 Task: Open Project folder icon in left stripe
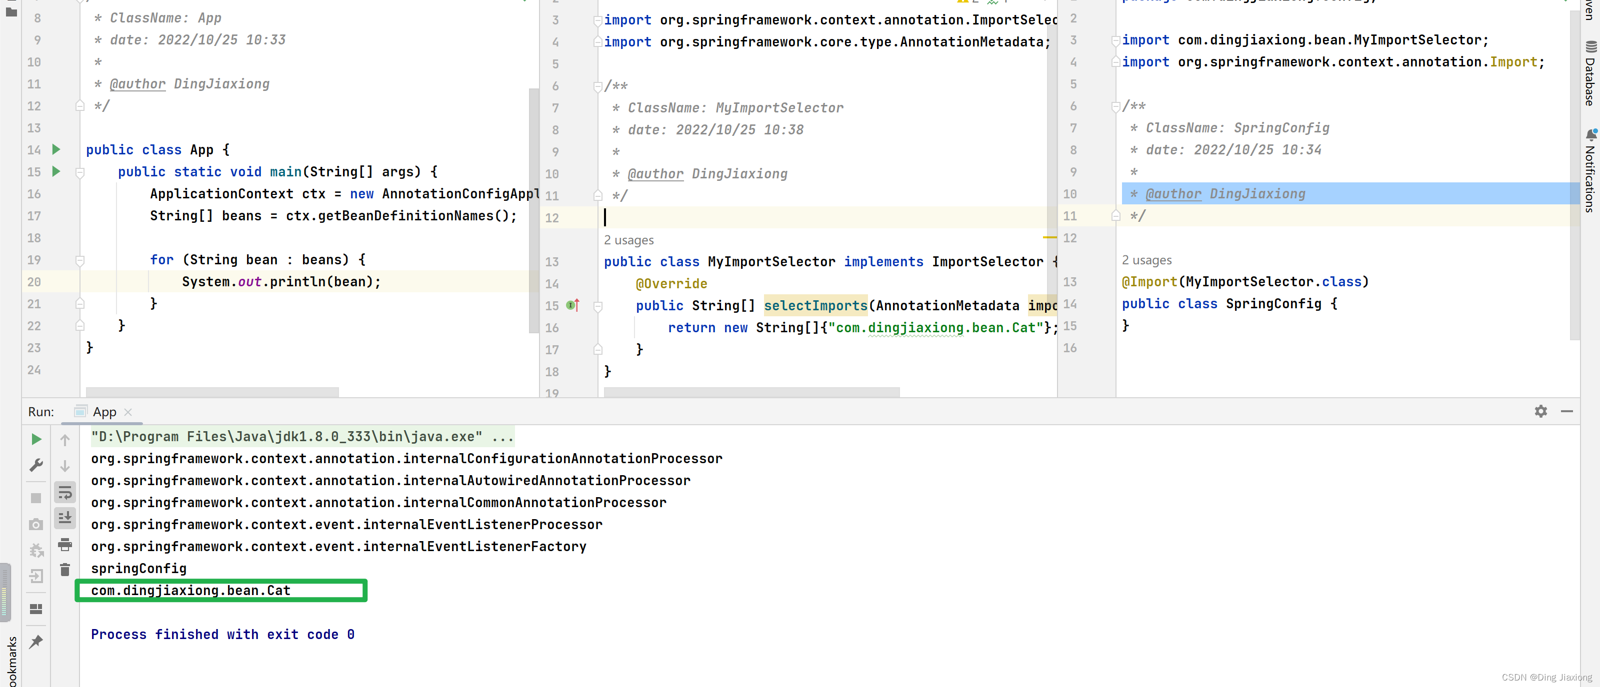(x=11, y=12)
